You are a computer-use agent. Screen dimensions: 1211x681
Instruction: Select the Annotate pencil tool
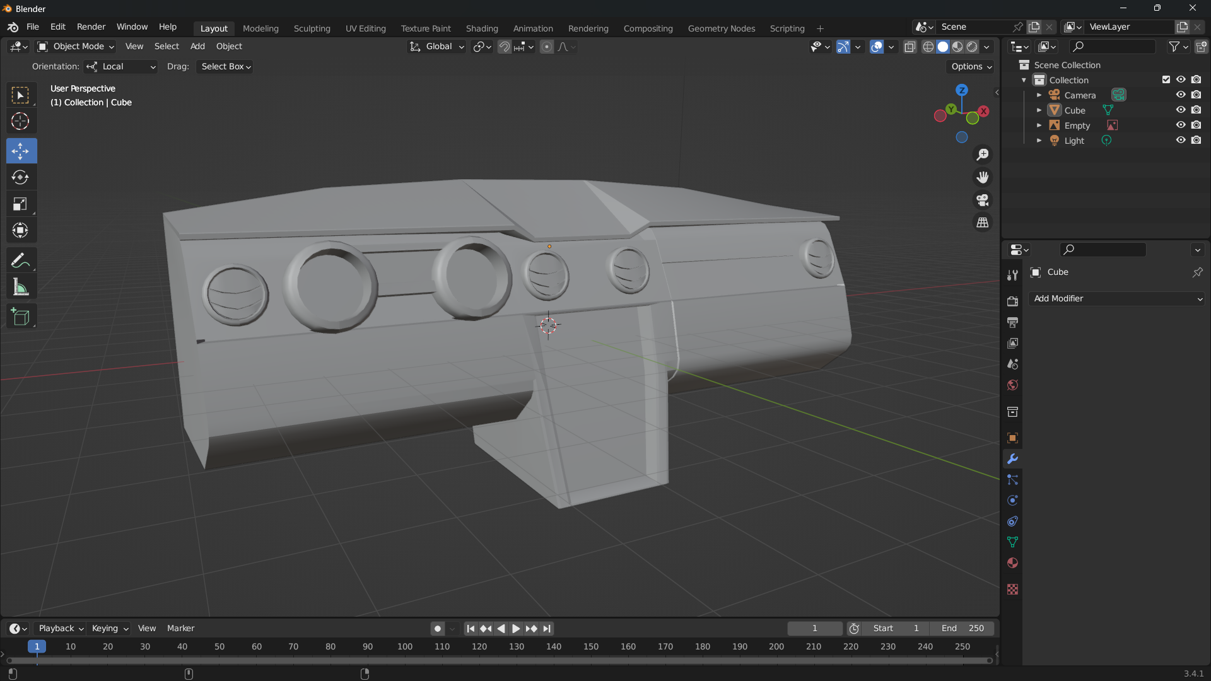pyautogui.click(x=20, y=260)
